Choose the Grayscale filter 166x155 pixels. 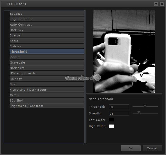pos(47,63)
